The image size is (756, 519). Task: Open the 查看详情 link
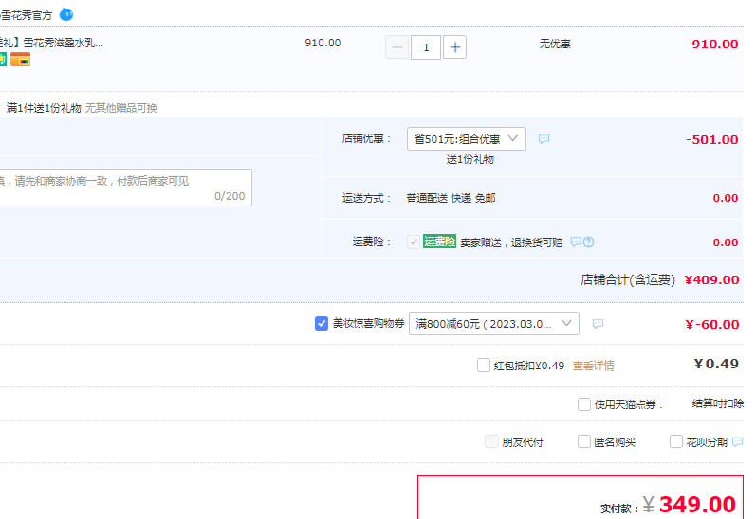tap(593, 366)
